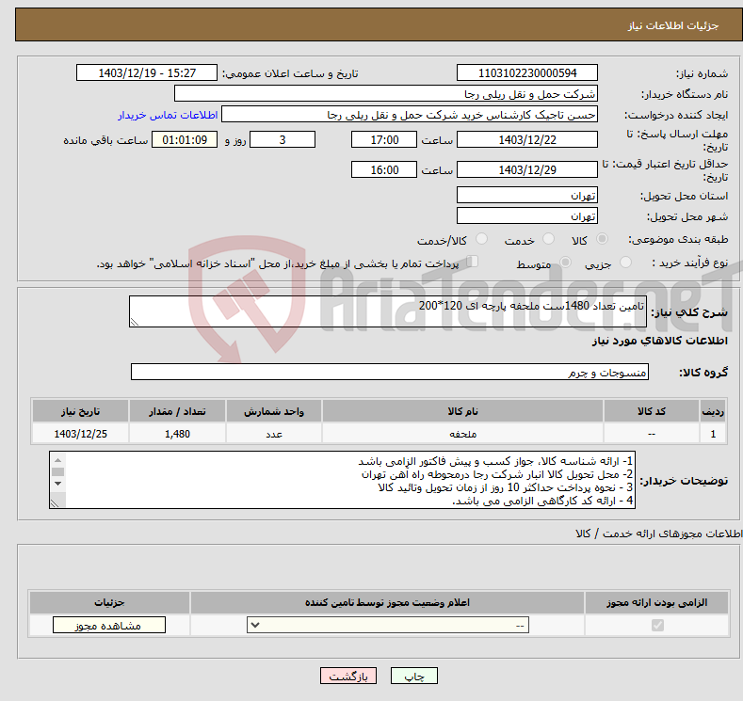743x701 pixels.
Task: Click the الزامی بودن ارائه مجوز column header
Action: coord(656,602)
